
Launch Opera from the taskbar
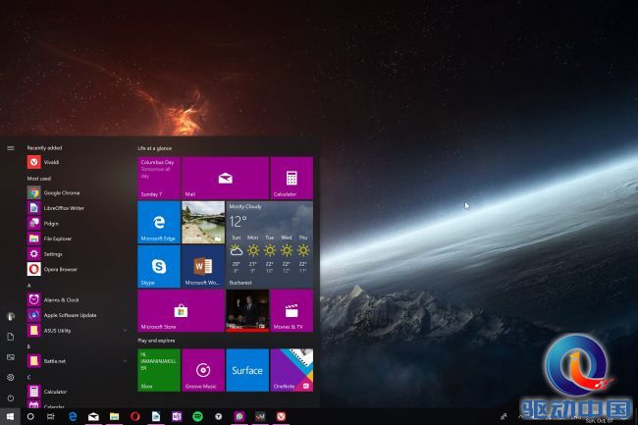coord(135,416)
